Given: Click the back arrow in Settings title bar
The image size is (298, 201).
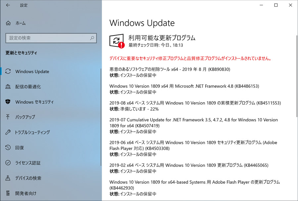Looking at the screenshot, I should pos(8,5).
